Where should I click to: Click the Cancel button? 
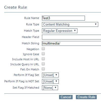click(x=66, y=97)
